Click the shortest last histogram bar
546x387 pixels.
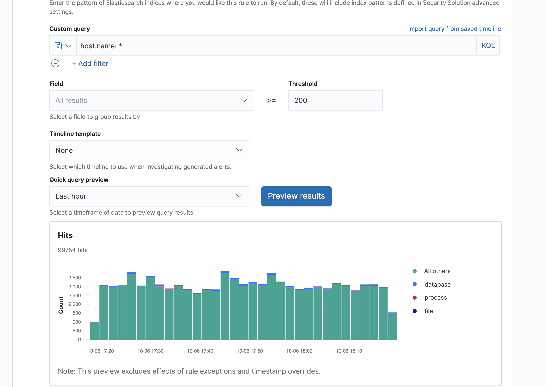point(392,326)
